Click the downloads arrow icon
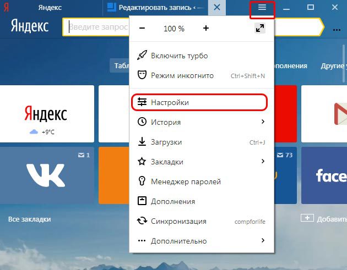Image resolution: width=347 pixels, height=270 pixels. [x=142, y=142]
